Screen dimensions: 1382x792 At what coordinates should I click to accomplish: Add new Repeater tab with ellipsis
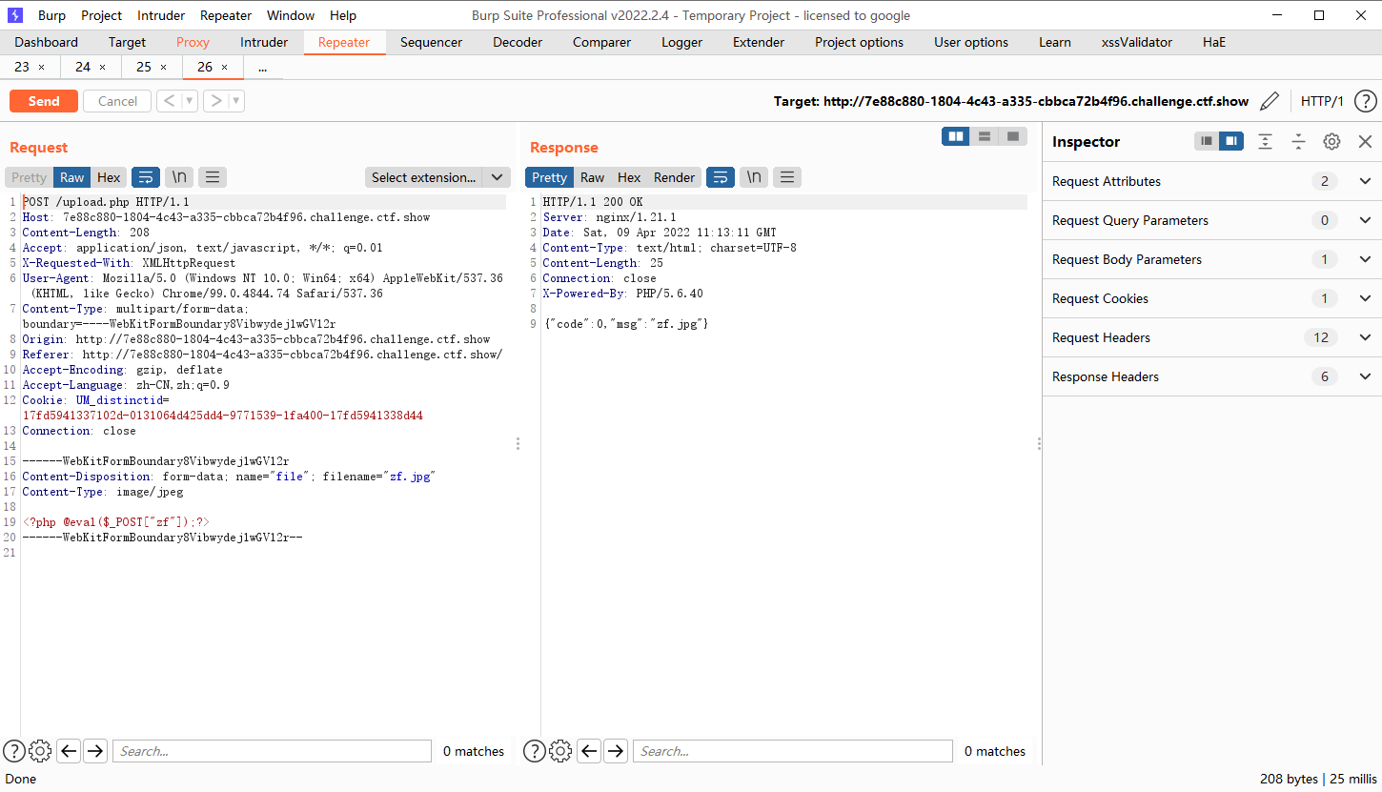click(x=262, y=68)
